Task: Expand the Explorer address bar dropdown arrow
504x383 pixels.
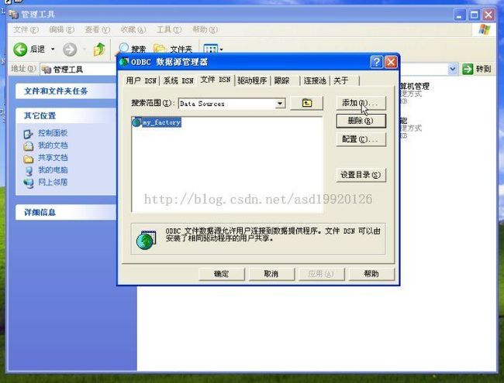Action: click(x=453, y=69)
